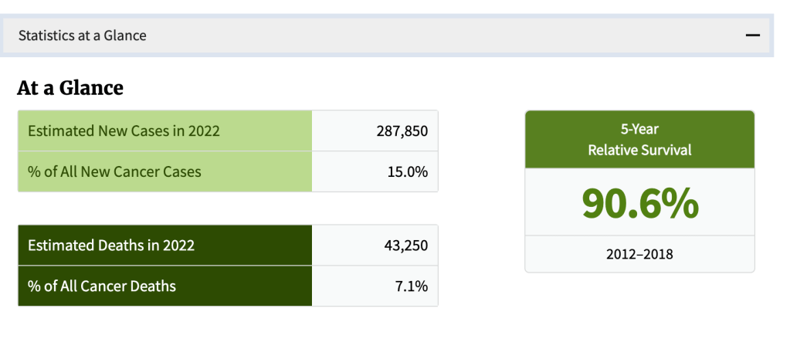
Task: Click the 15.0% value cell
Action: (x=407, y=171)
